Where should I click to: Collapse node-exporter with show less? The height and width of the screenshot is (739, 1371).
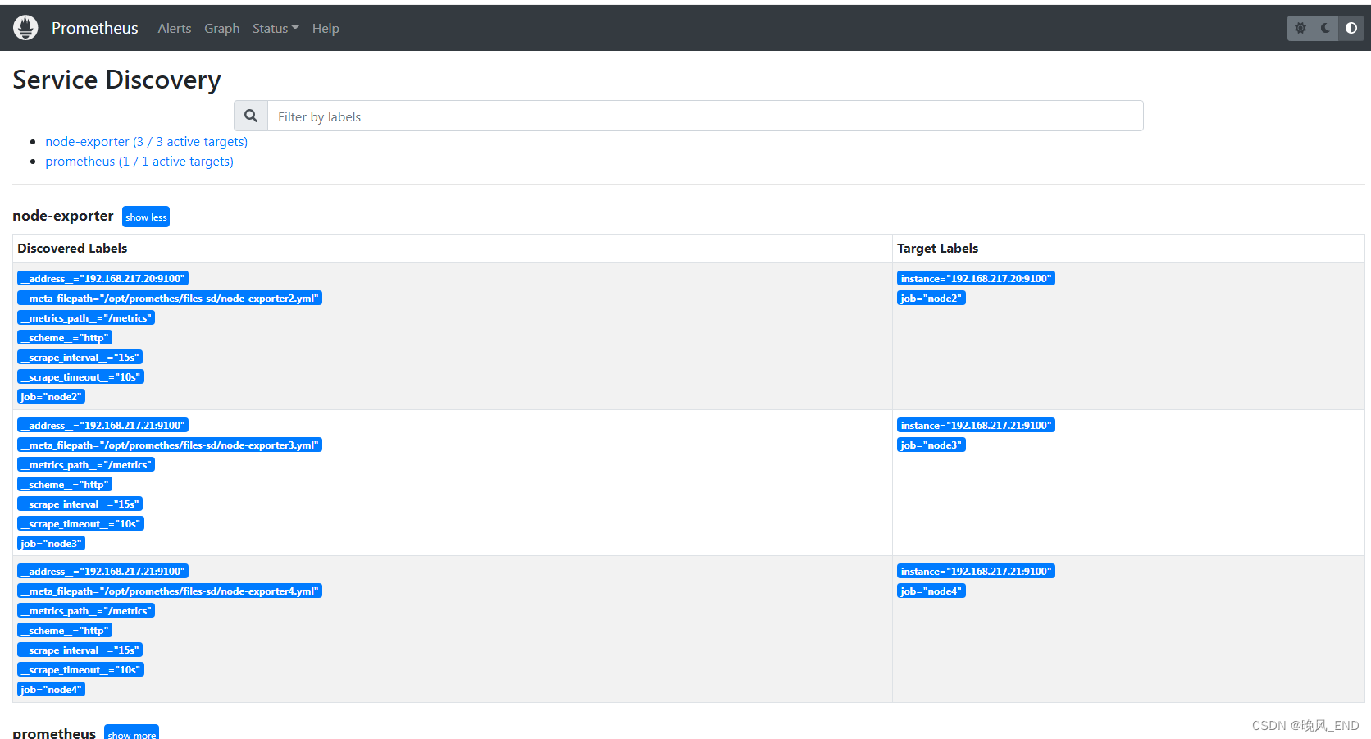(146, 217)
